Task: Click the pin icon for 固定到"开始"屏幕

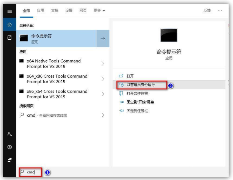Action: pyautogui.click(x=121, y=102)
